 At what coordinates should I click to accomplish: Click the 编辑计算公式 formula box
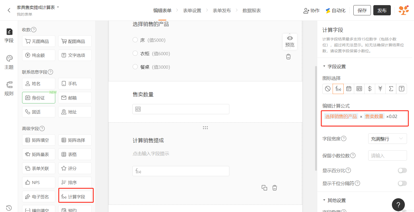click(365, 118)
